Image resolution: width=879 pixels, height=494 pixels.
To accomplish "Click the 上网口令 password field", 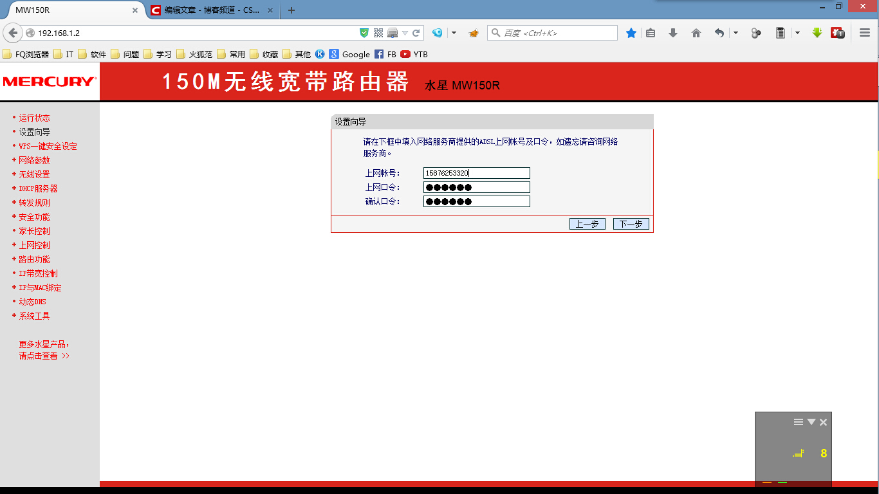I will tap(477, 187).
